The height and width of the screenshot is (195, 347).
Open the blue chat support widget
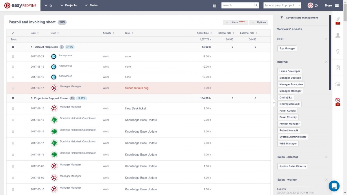334,186
